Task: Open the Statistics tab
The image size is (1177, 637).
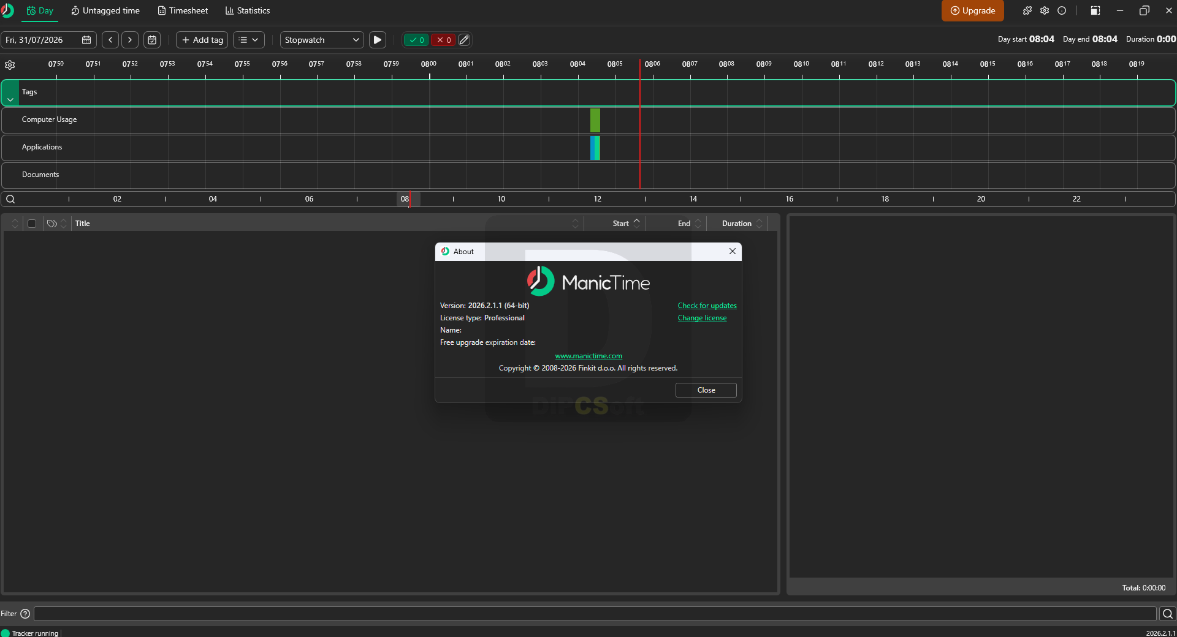Action: [x=248, y=10]
